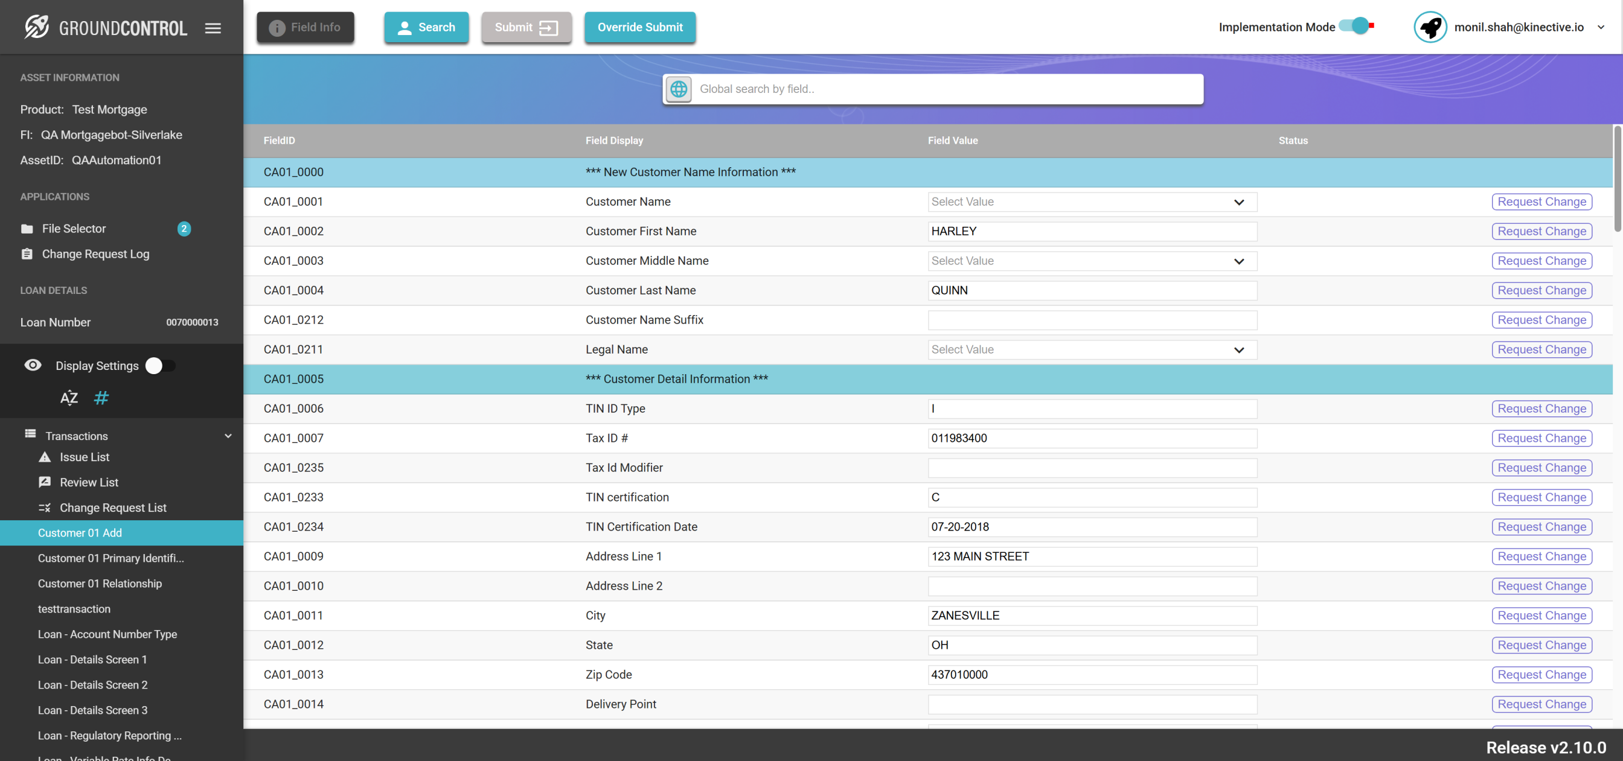Image resolution: width=1623 pixels, height=761 pixels.
Task: Expand the user account dropdown arrow
Action: coord(1600,27)
